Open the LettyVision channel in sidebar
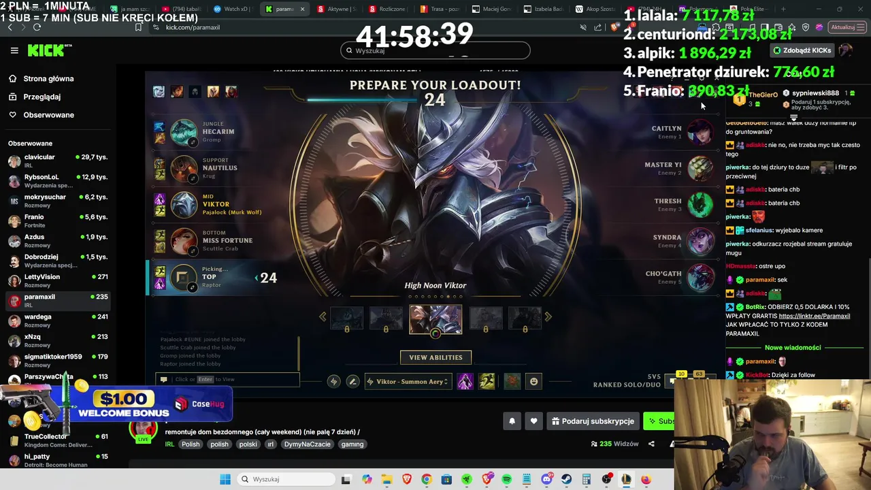 pos(58,281)
